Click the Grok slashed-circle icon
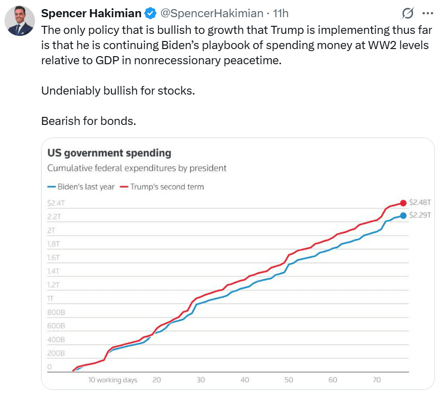Viewport: 440px width, 393px height. [x=408, y=13]
